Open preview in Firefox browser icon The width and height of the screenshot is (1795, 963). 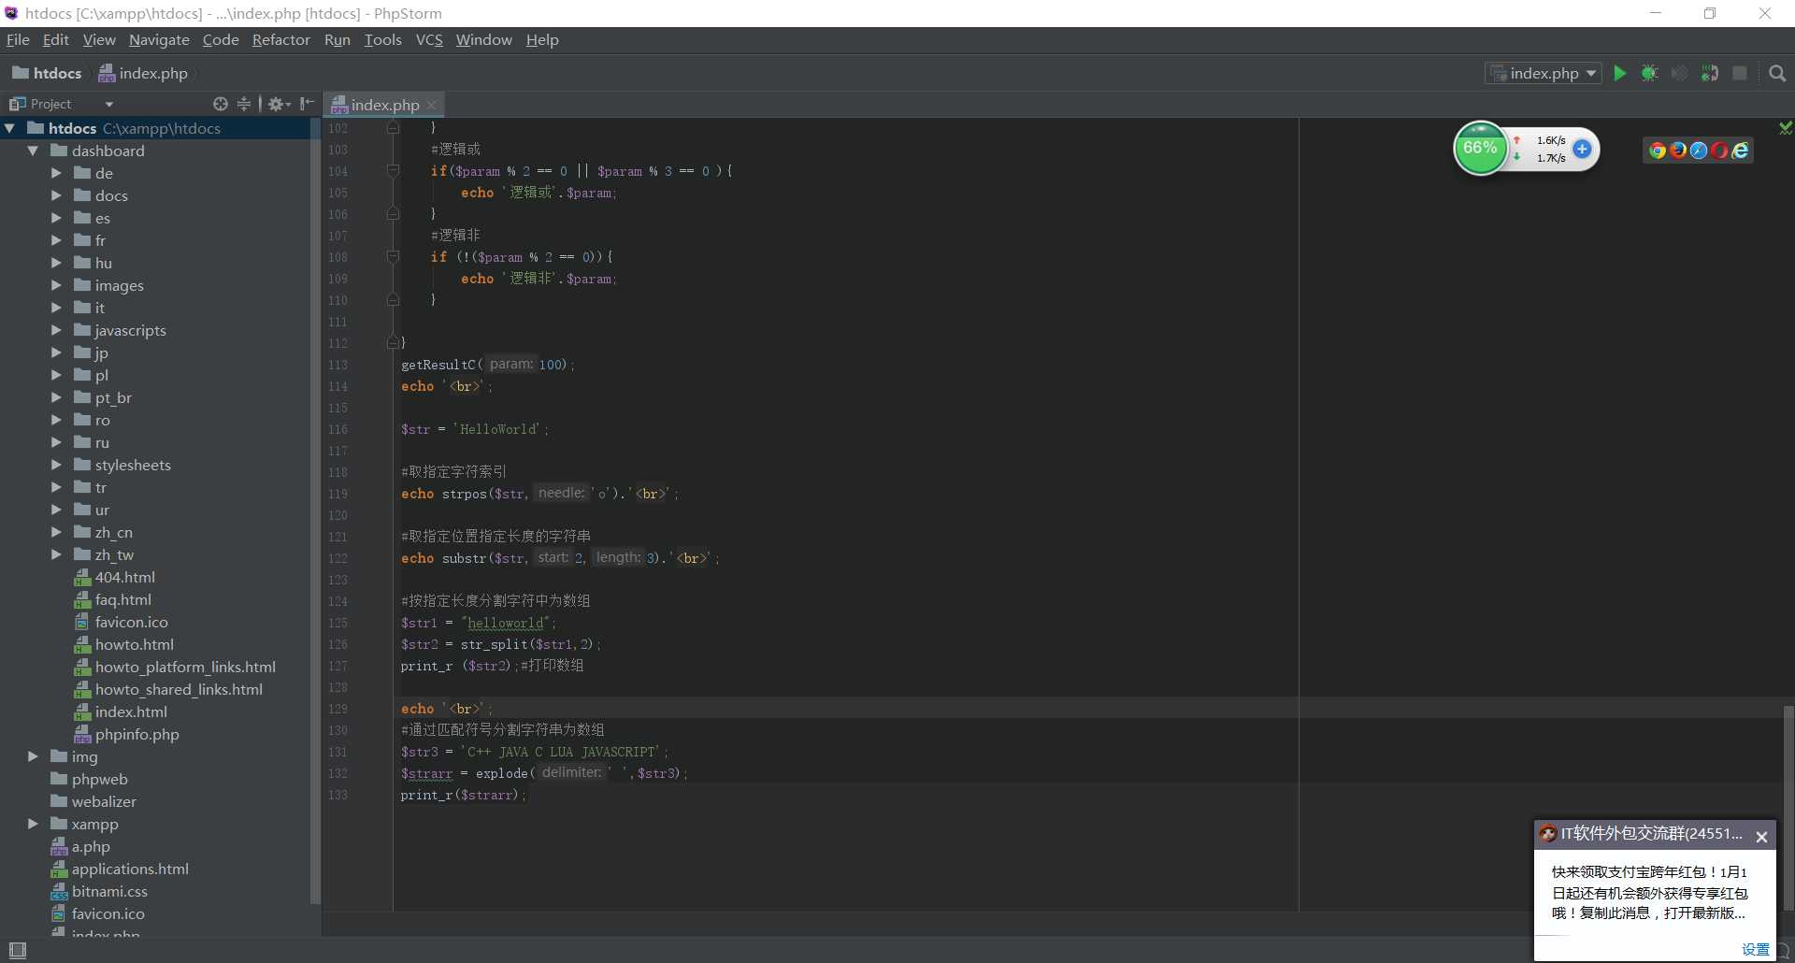point(1678,151)
